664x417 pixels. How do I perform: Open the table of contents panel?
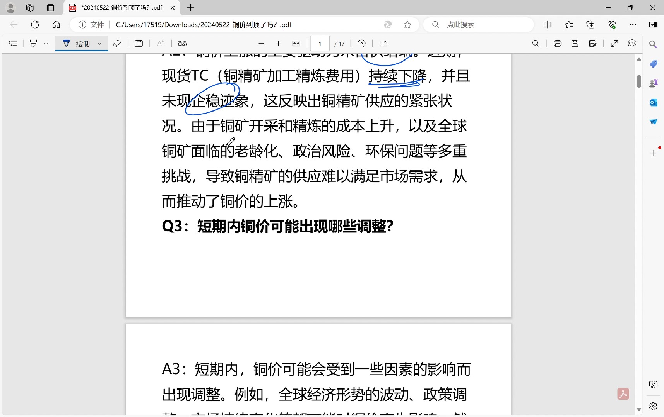[x=13, y=43]
